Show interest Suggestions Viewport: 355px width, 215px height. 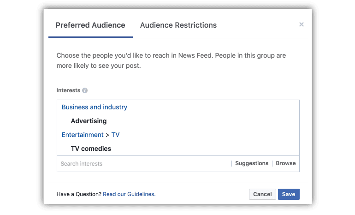(251, 163)
